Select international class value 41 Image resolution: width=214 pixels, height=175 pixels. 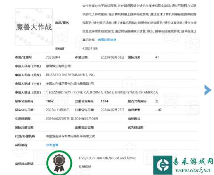tap(157, 57)
